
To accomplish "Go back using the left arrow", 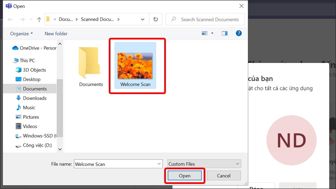I will pyautogui.click(x=10, y=19).
